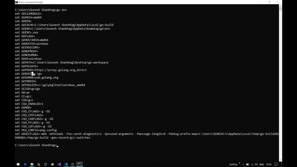
Task: Click the 'go env' command line
Action: point(41,10)
